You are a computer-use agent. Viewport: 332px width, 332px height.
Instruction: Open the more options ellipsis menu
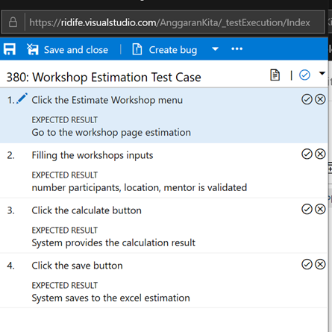pos(237,48)
